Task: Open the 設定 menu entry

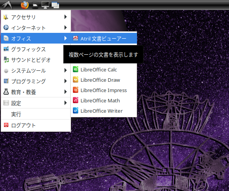Action: pyautogui.click(x=36, y=103)
